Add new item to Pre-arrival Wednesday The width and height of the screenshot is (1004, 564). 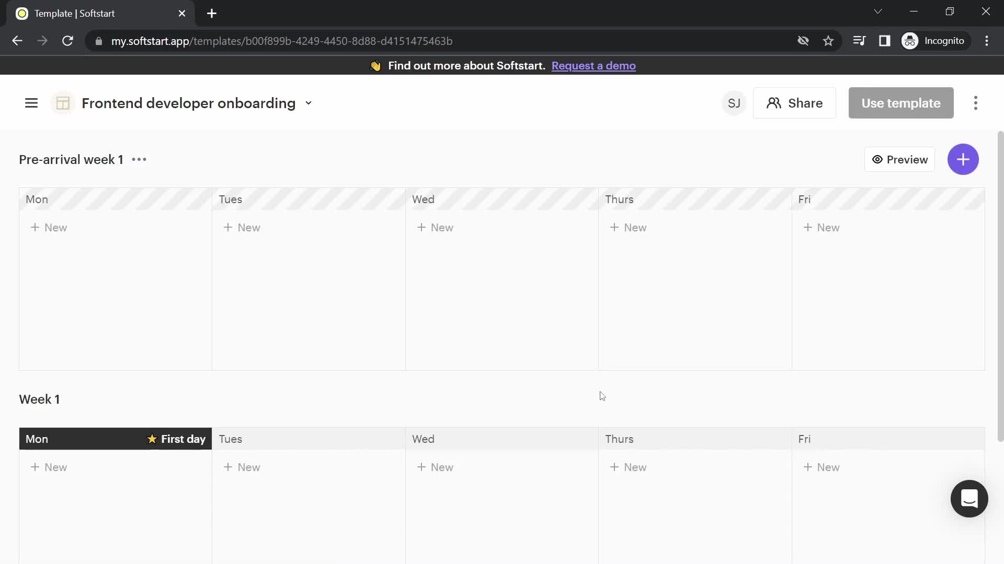point(435,227)
